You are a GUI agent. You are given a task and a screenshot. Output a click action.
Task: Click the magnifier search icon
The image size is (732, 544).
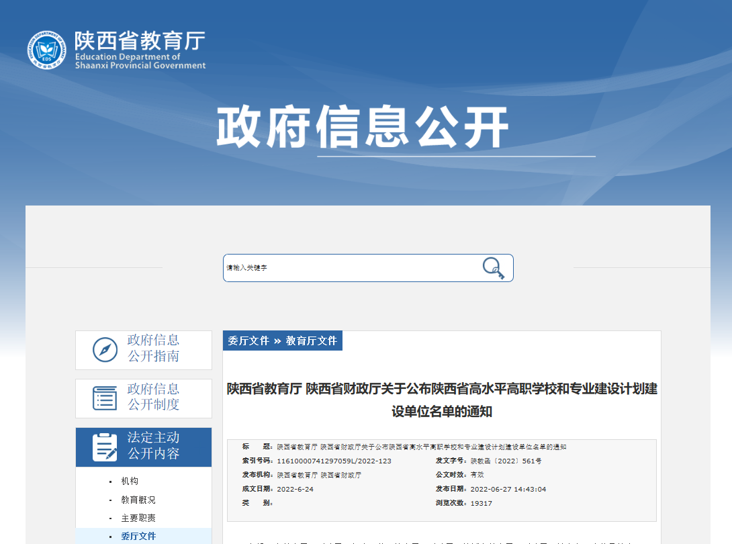[x=494, y=268]
